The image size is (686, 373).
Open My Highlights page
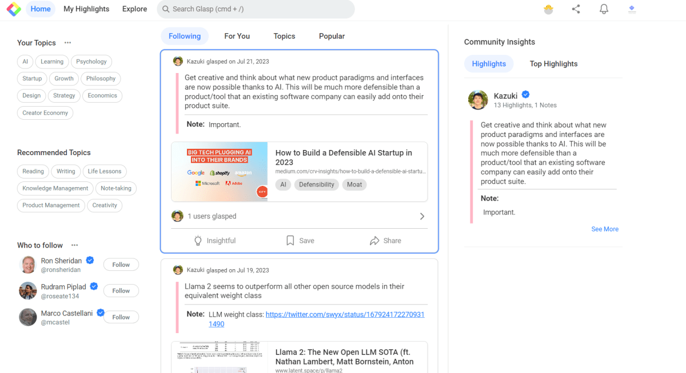(x=86, y=9)
